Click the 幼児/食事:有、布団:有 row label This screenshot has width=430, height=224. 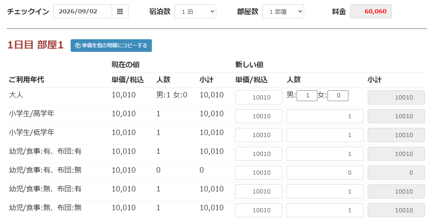point(45,151)
